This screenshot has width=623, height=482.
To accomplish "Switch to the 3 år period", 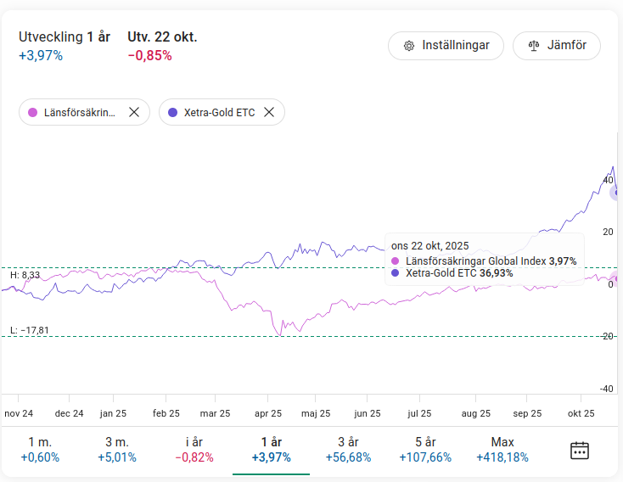I will 348,450.
